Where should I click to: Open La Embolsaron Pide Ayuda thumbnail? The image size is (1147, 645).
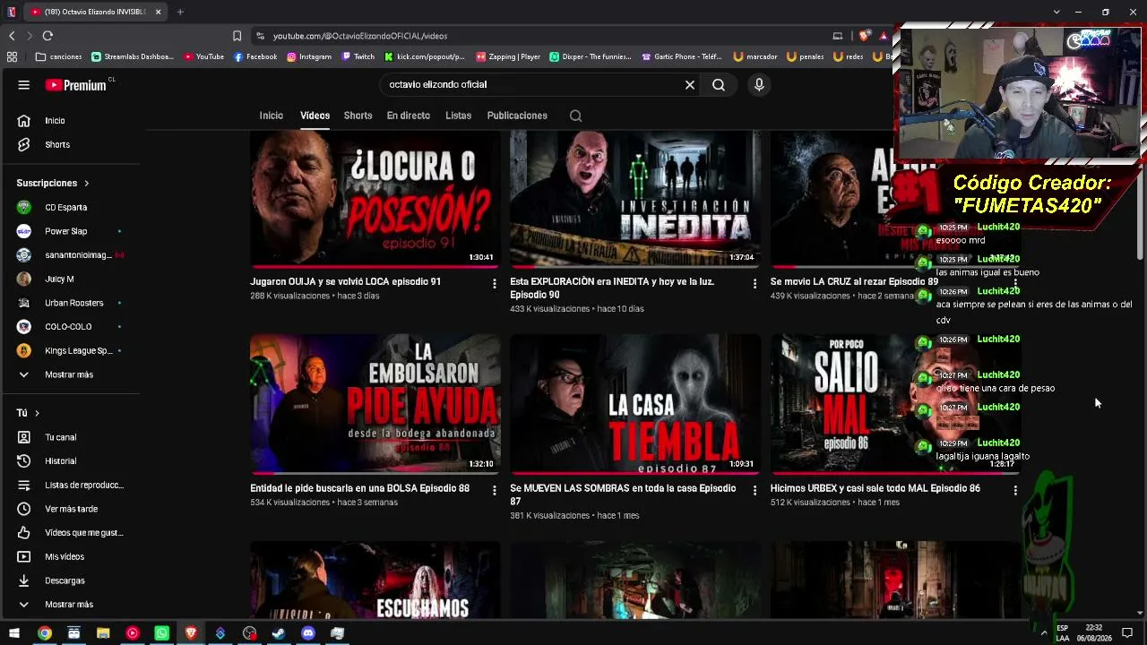[375, 404]
